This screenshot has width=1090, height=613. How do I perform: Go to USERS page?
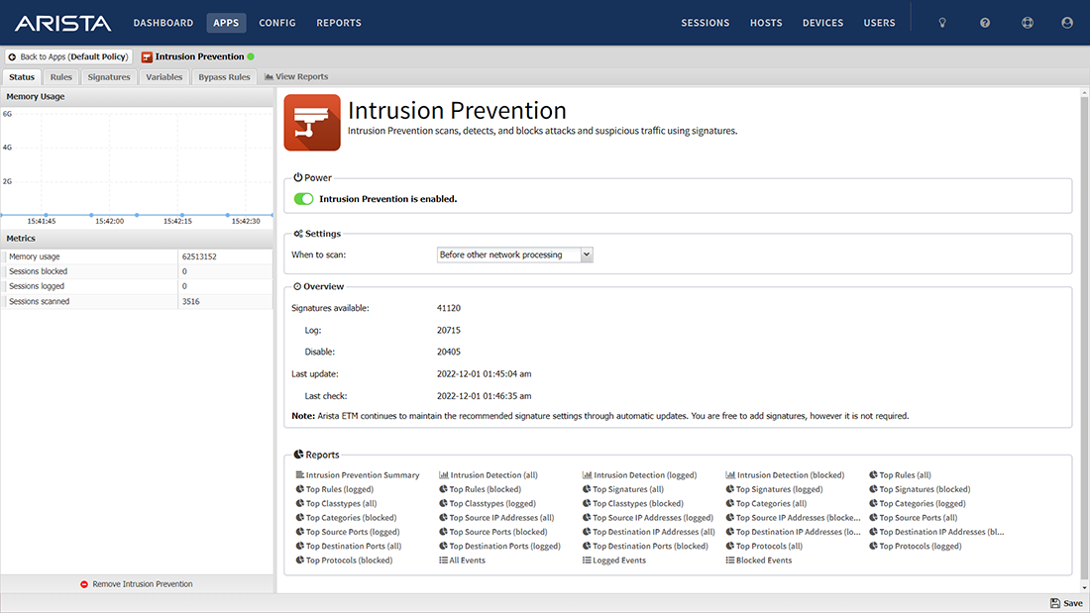[x=879, y=23]
